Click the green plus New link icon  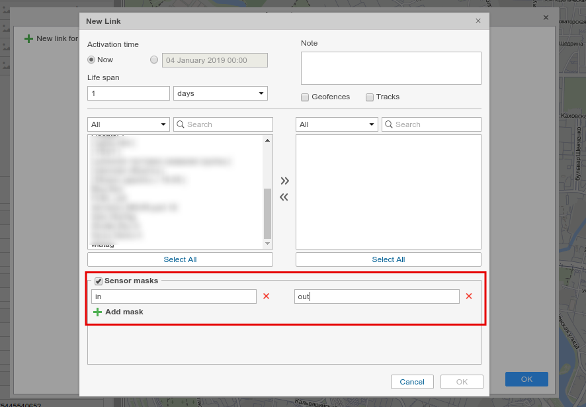click(28, 39)
